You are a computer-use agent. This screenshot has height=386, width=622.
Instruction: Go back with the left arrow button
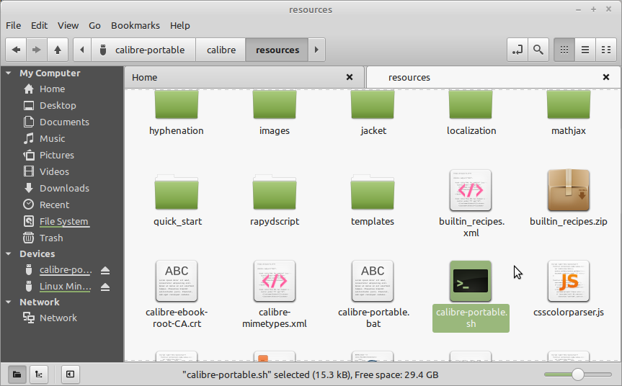[x=16, y=50]
